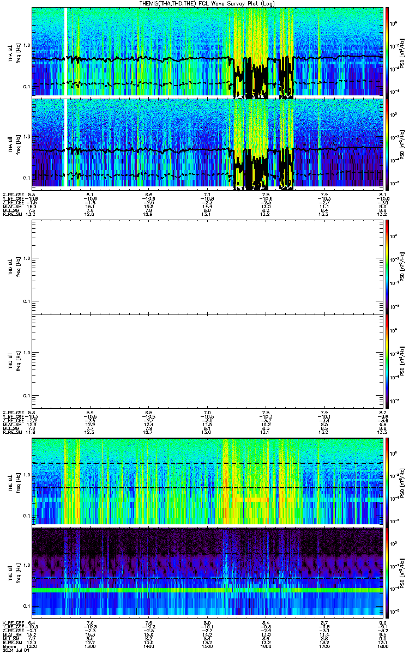Click the '1300' time tick label
Screen dimensions: 409x654
tap(91, 646)
